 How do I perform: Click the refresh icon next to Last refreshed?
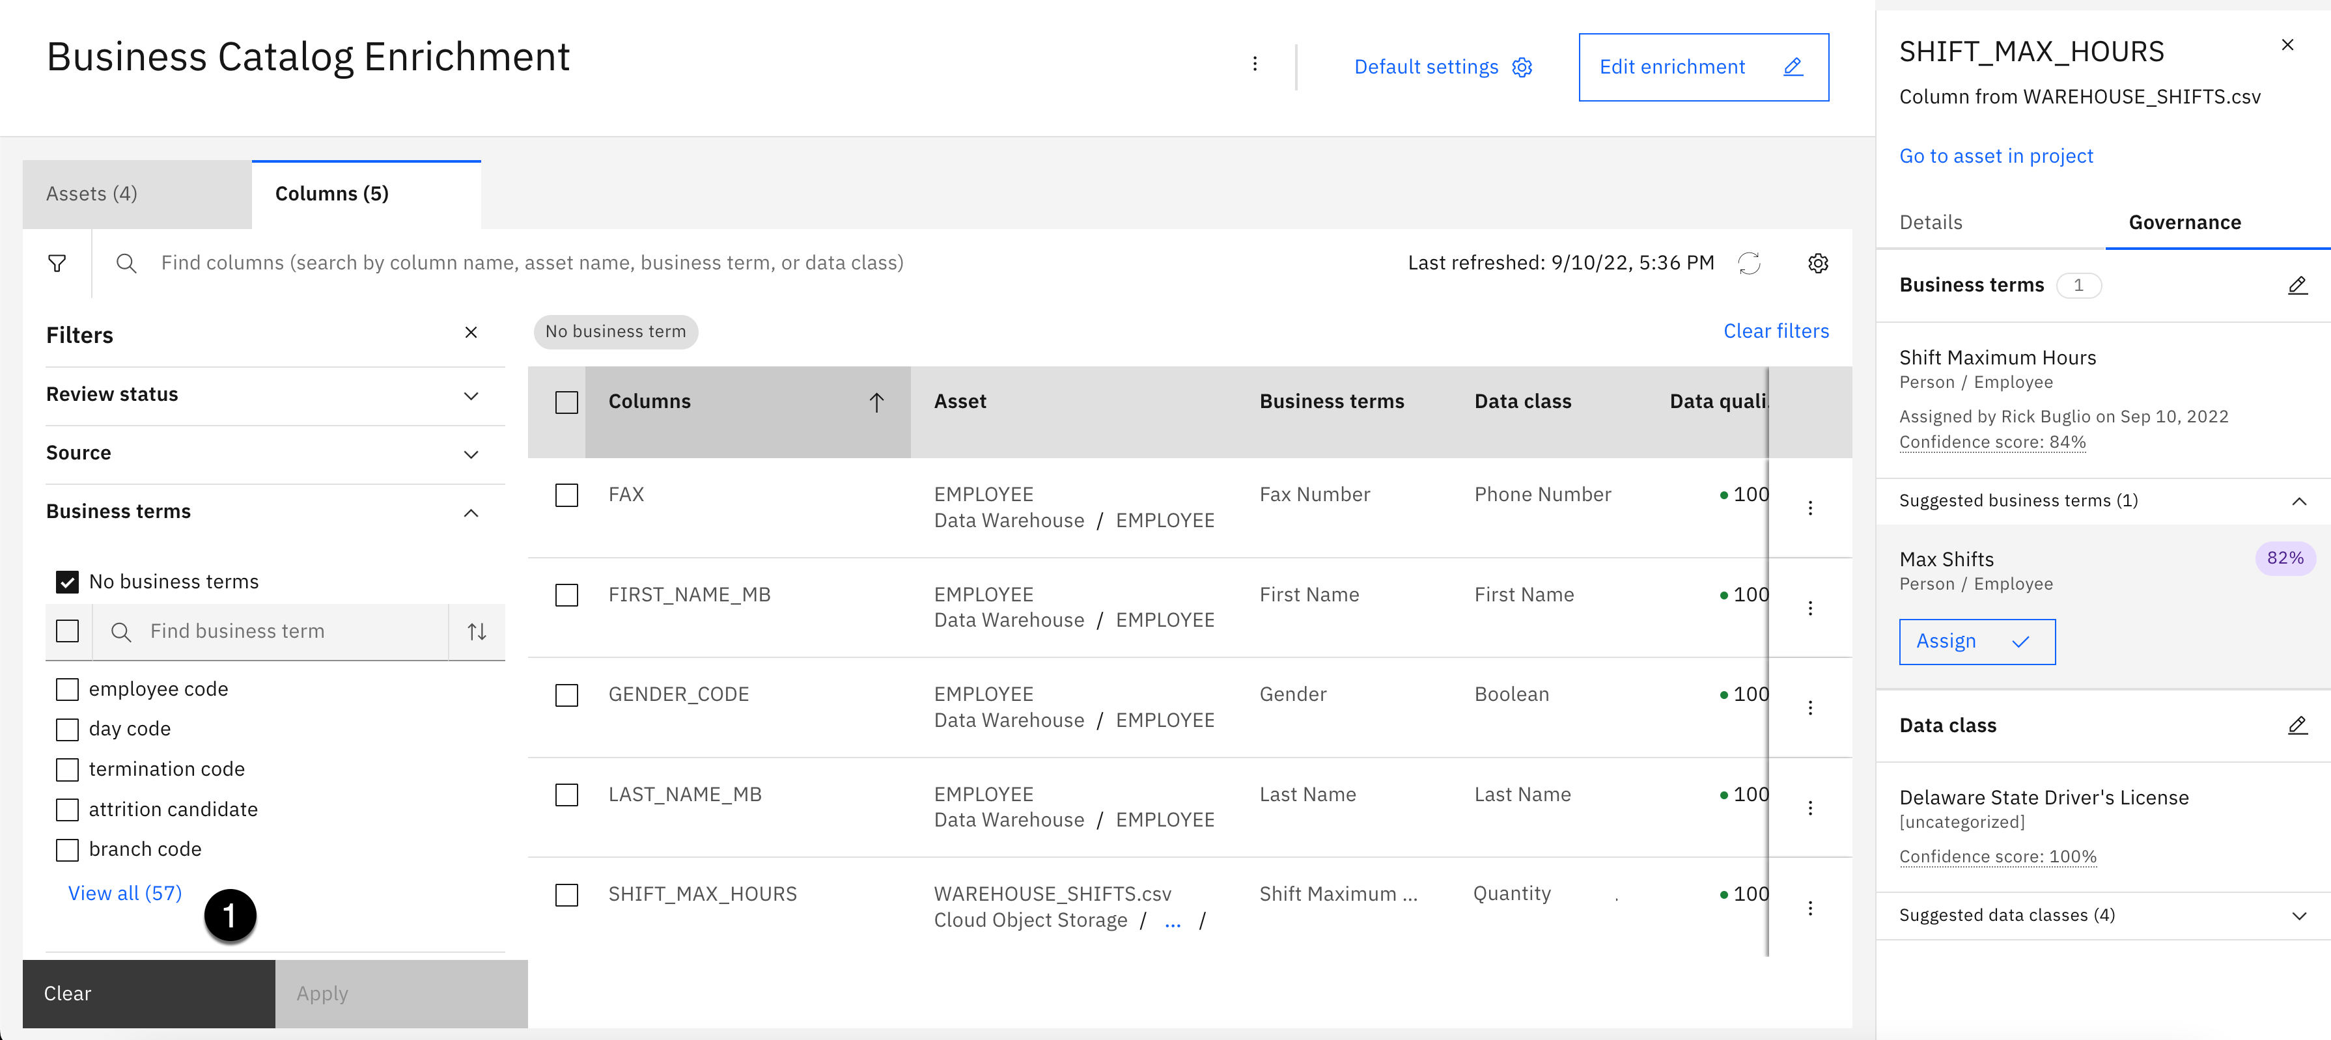[1748, 263]
